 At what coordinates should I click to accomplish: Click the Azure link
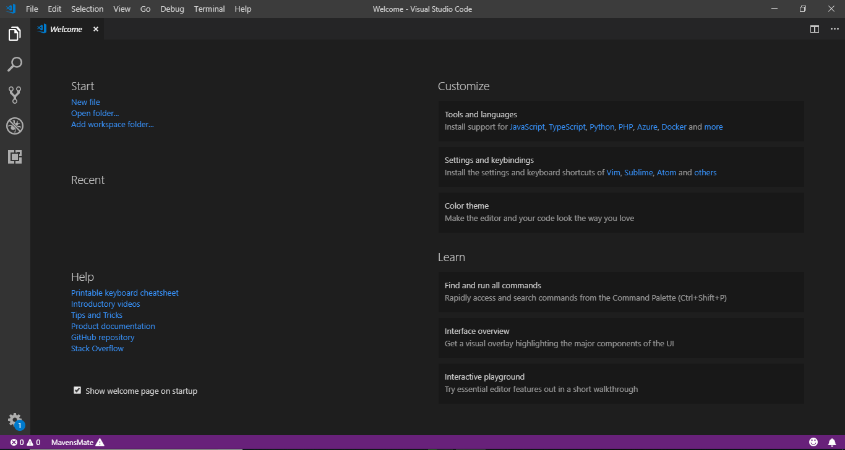coord(647,127)
